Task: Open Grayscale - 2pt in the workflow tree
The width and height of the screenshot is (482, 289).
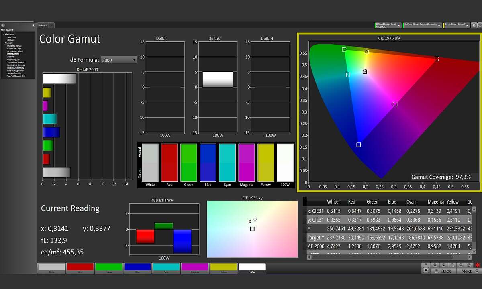Action: 14,49
